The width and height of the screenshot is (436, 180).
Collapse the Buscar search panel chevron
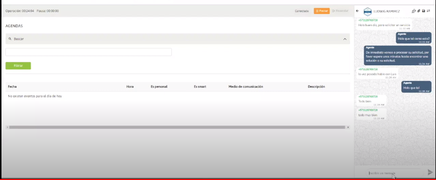coord(345,39)
